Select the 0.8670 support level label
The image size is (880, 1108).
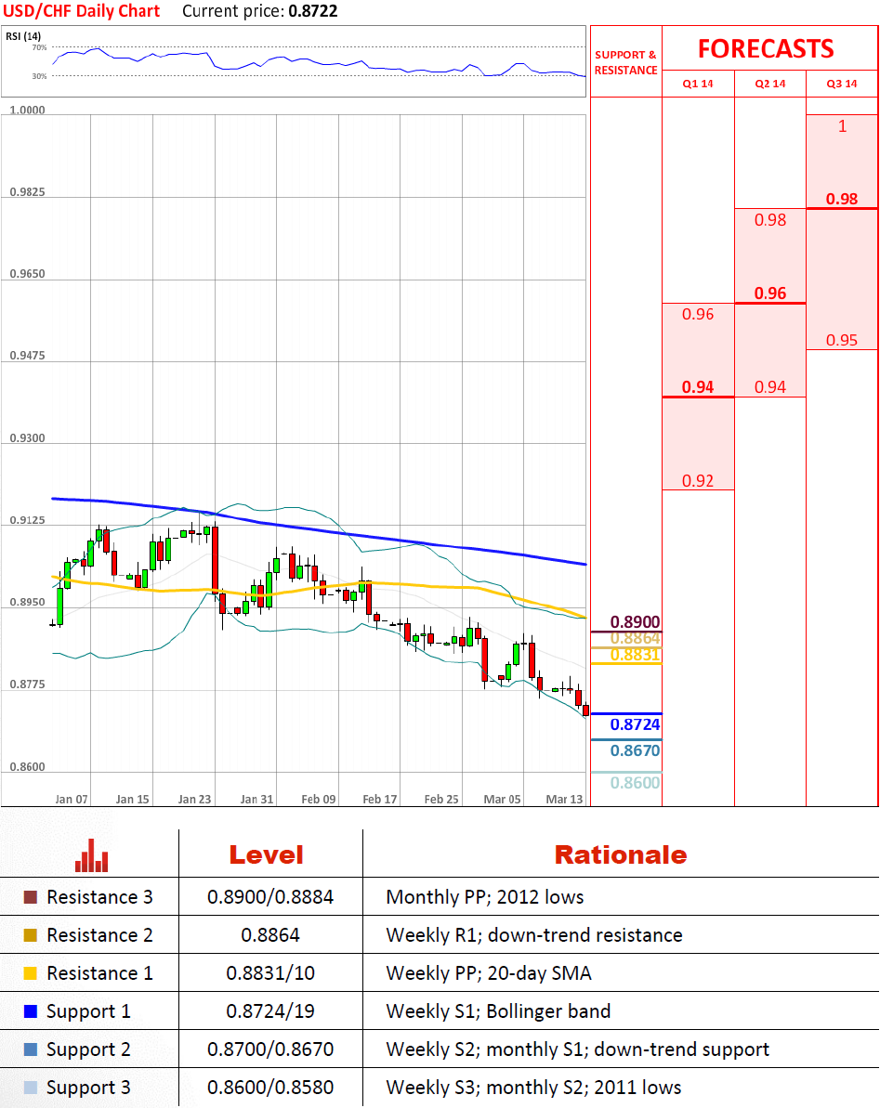click(636, 750)
